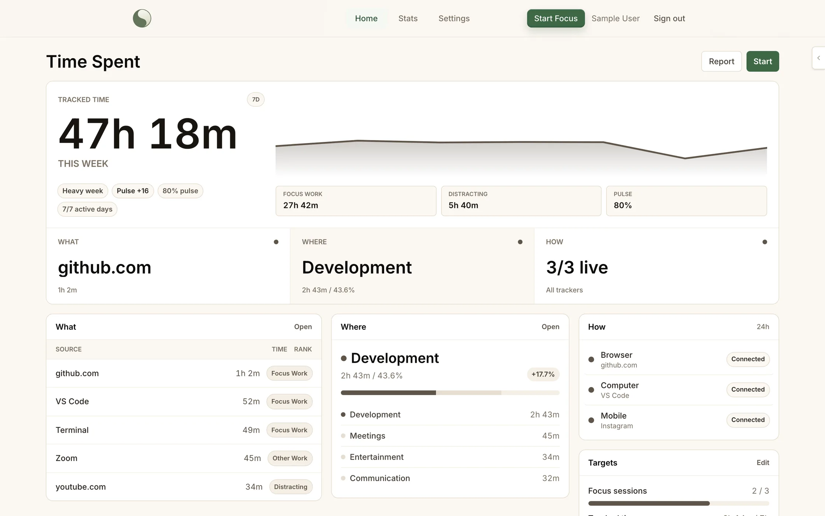The image size is (825, 516).
Task: Click the Focus Work badge on VS Code row
Action: 289,401
